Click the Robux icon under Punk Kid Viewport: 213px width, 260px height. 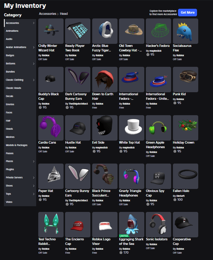tap(175, 103)
